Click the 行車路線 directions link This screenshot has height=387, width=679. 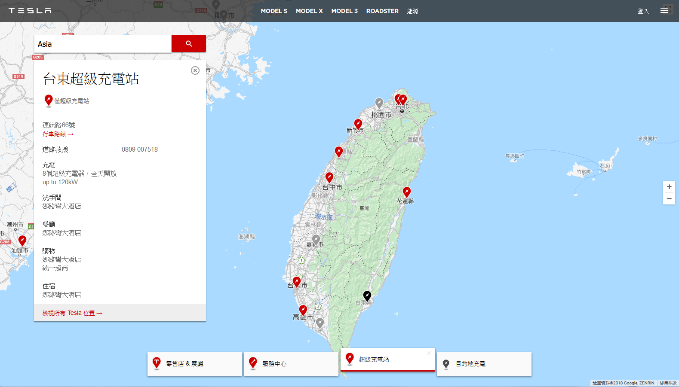pos(58,134)
